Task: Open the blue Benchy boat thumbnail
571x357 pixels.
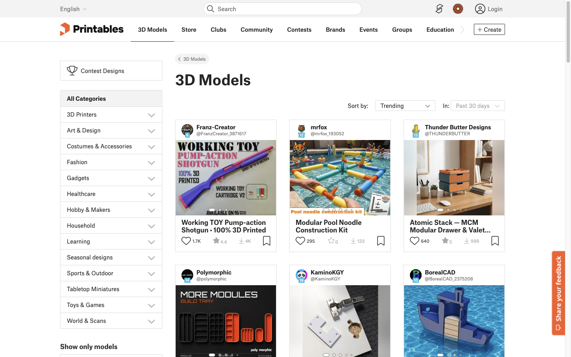Action: (x=454, y=321)
